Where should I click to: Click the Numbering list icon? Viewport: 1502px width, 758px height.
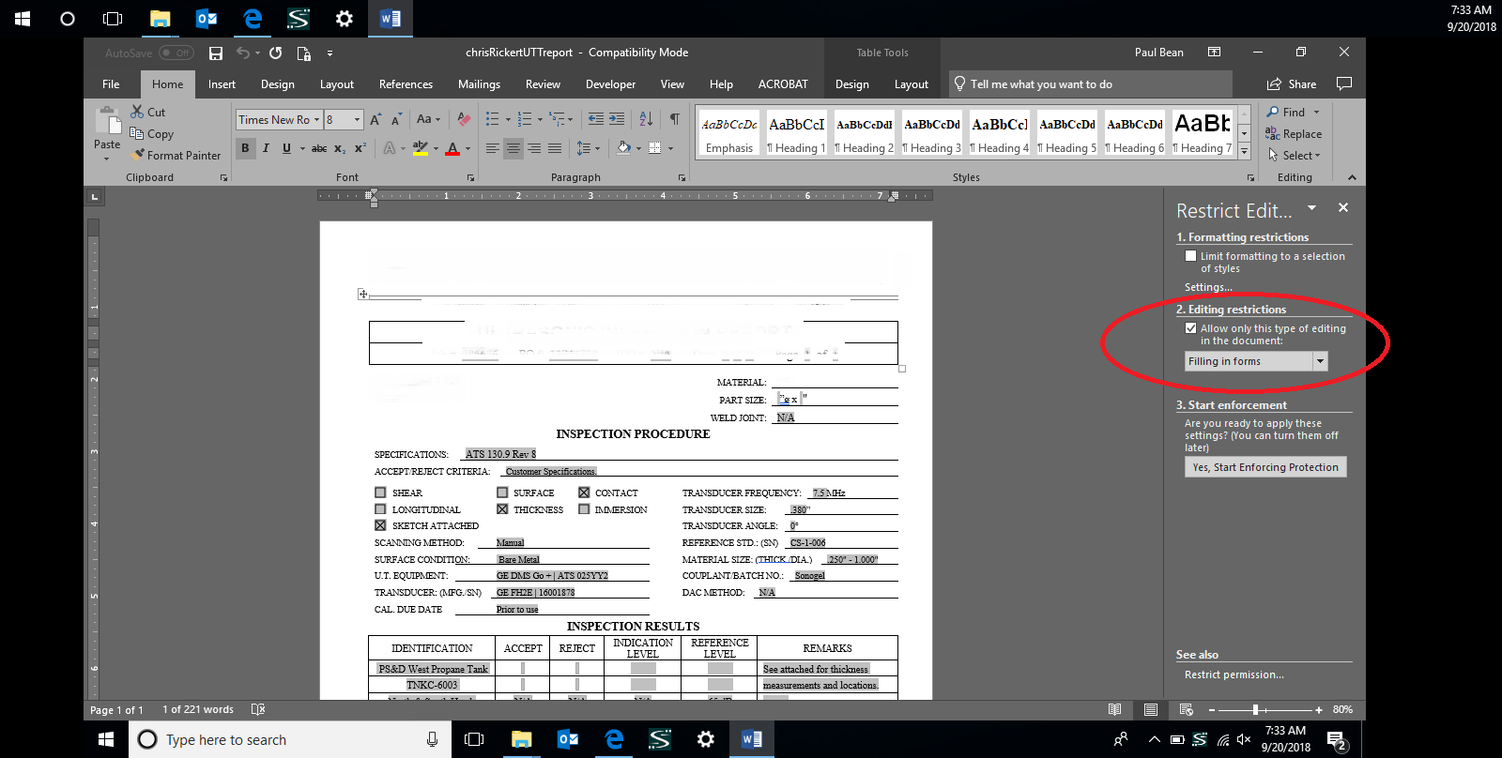tap(525, 119)
